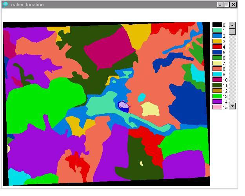Viewport: 245px width, 196px height.
Task: Select the magenta swatch for class 10
Action: point(217,80)
